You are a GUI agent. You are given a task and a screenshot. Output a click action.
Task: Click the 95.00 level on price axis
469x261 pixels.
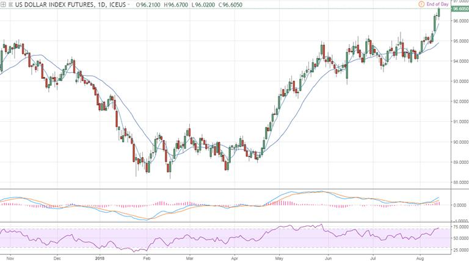459,41
